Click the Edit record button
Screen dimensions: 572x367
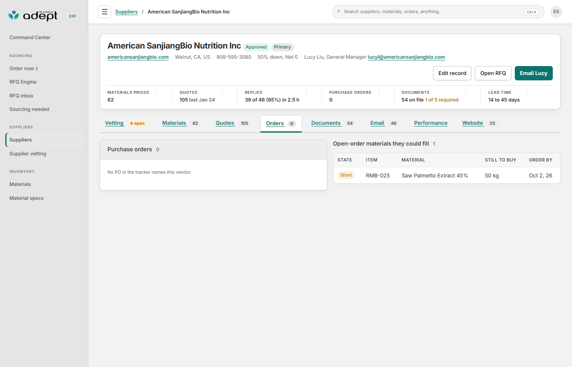point(452,73)
